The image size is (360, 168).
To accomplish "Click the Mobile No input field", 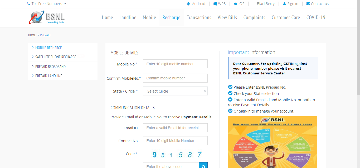I will pyautogui.click(x=175, y=64).
